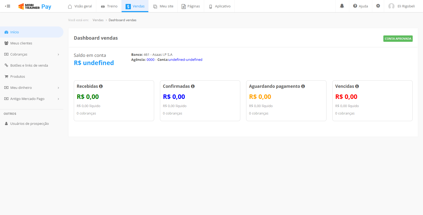The height and width of the screenshot is (215, 423).
Task: Click the Meu site window icon
Action: [155, 6]
